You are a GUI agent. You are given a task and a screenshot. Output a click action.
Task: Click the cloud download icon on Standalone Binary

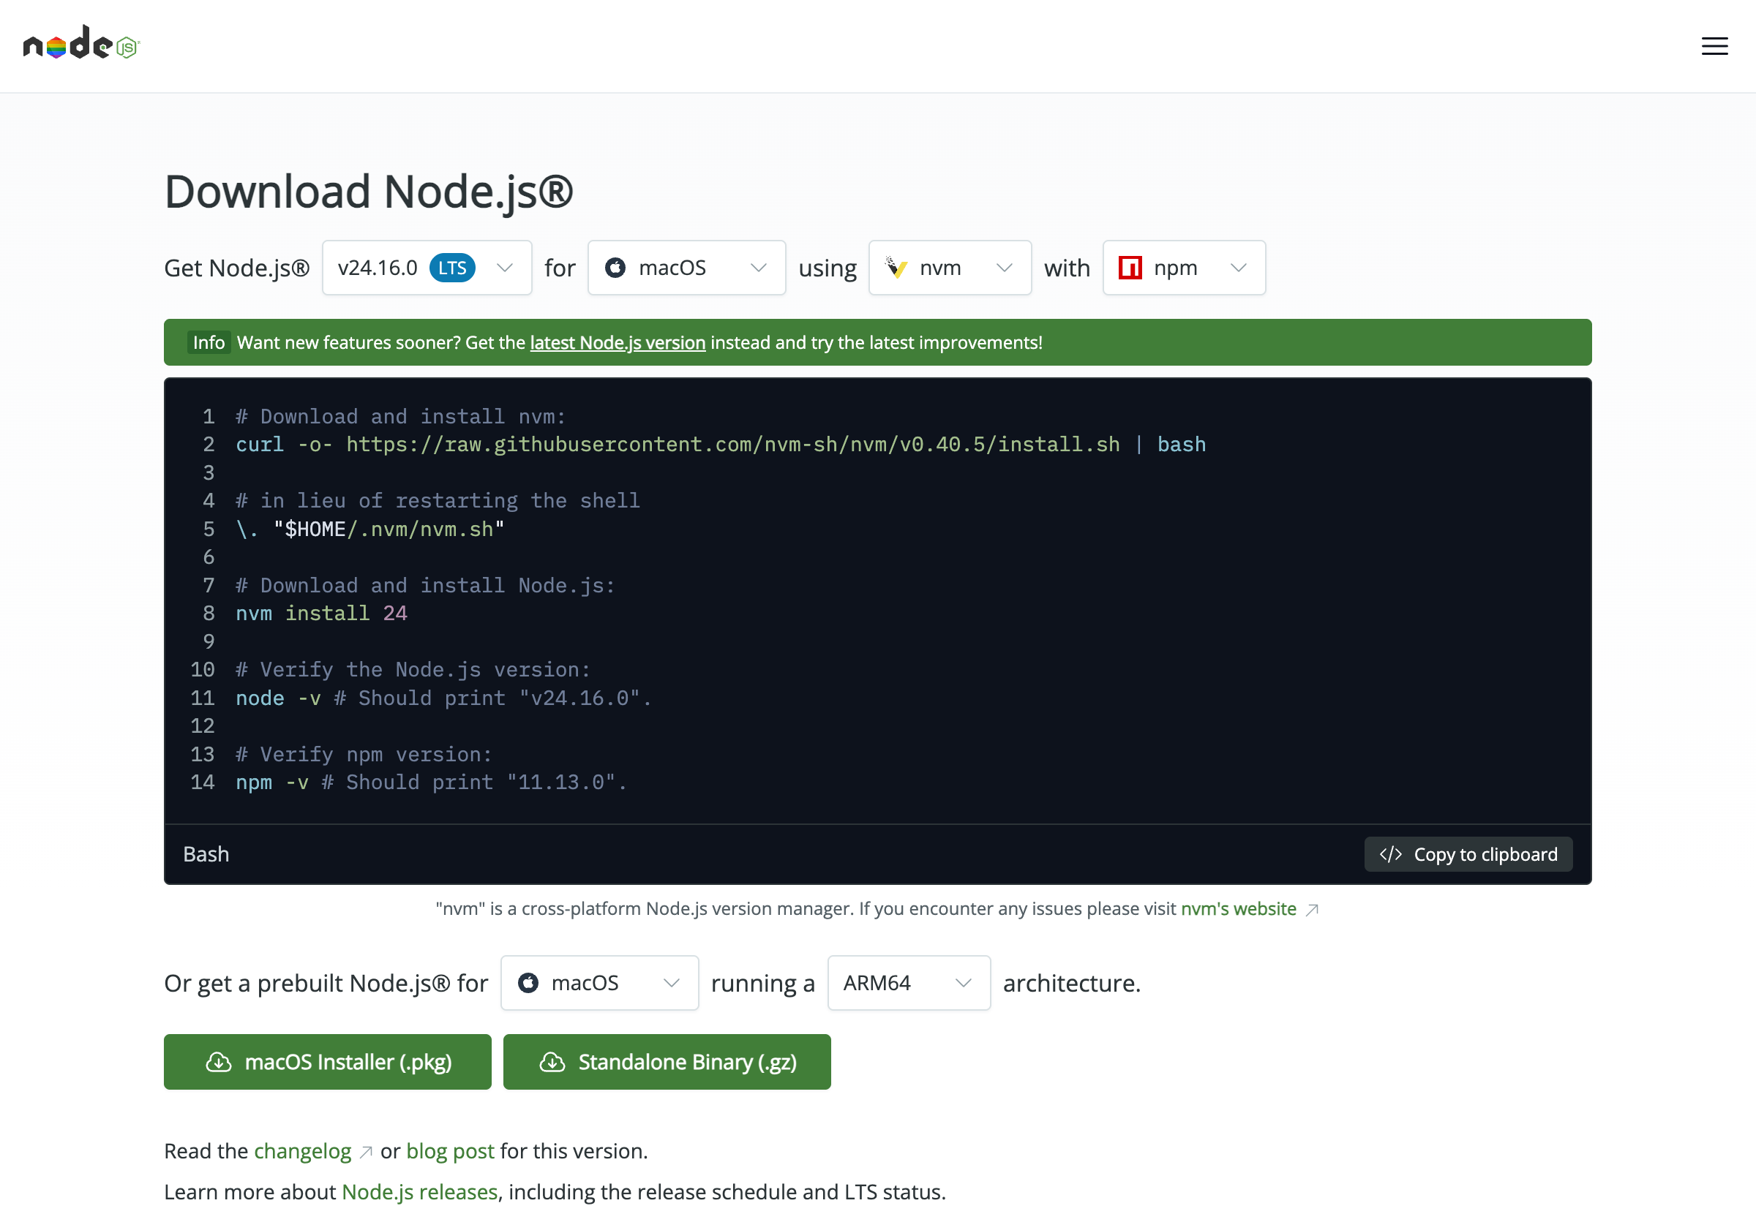click(552, 1062)
